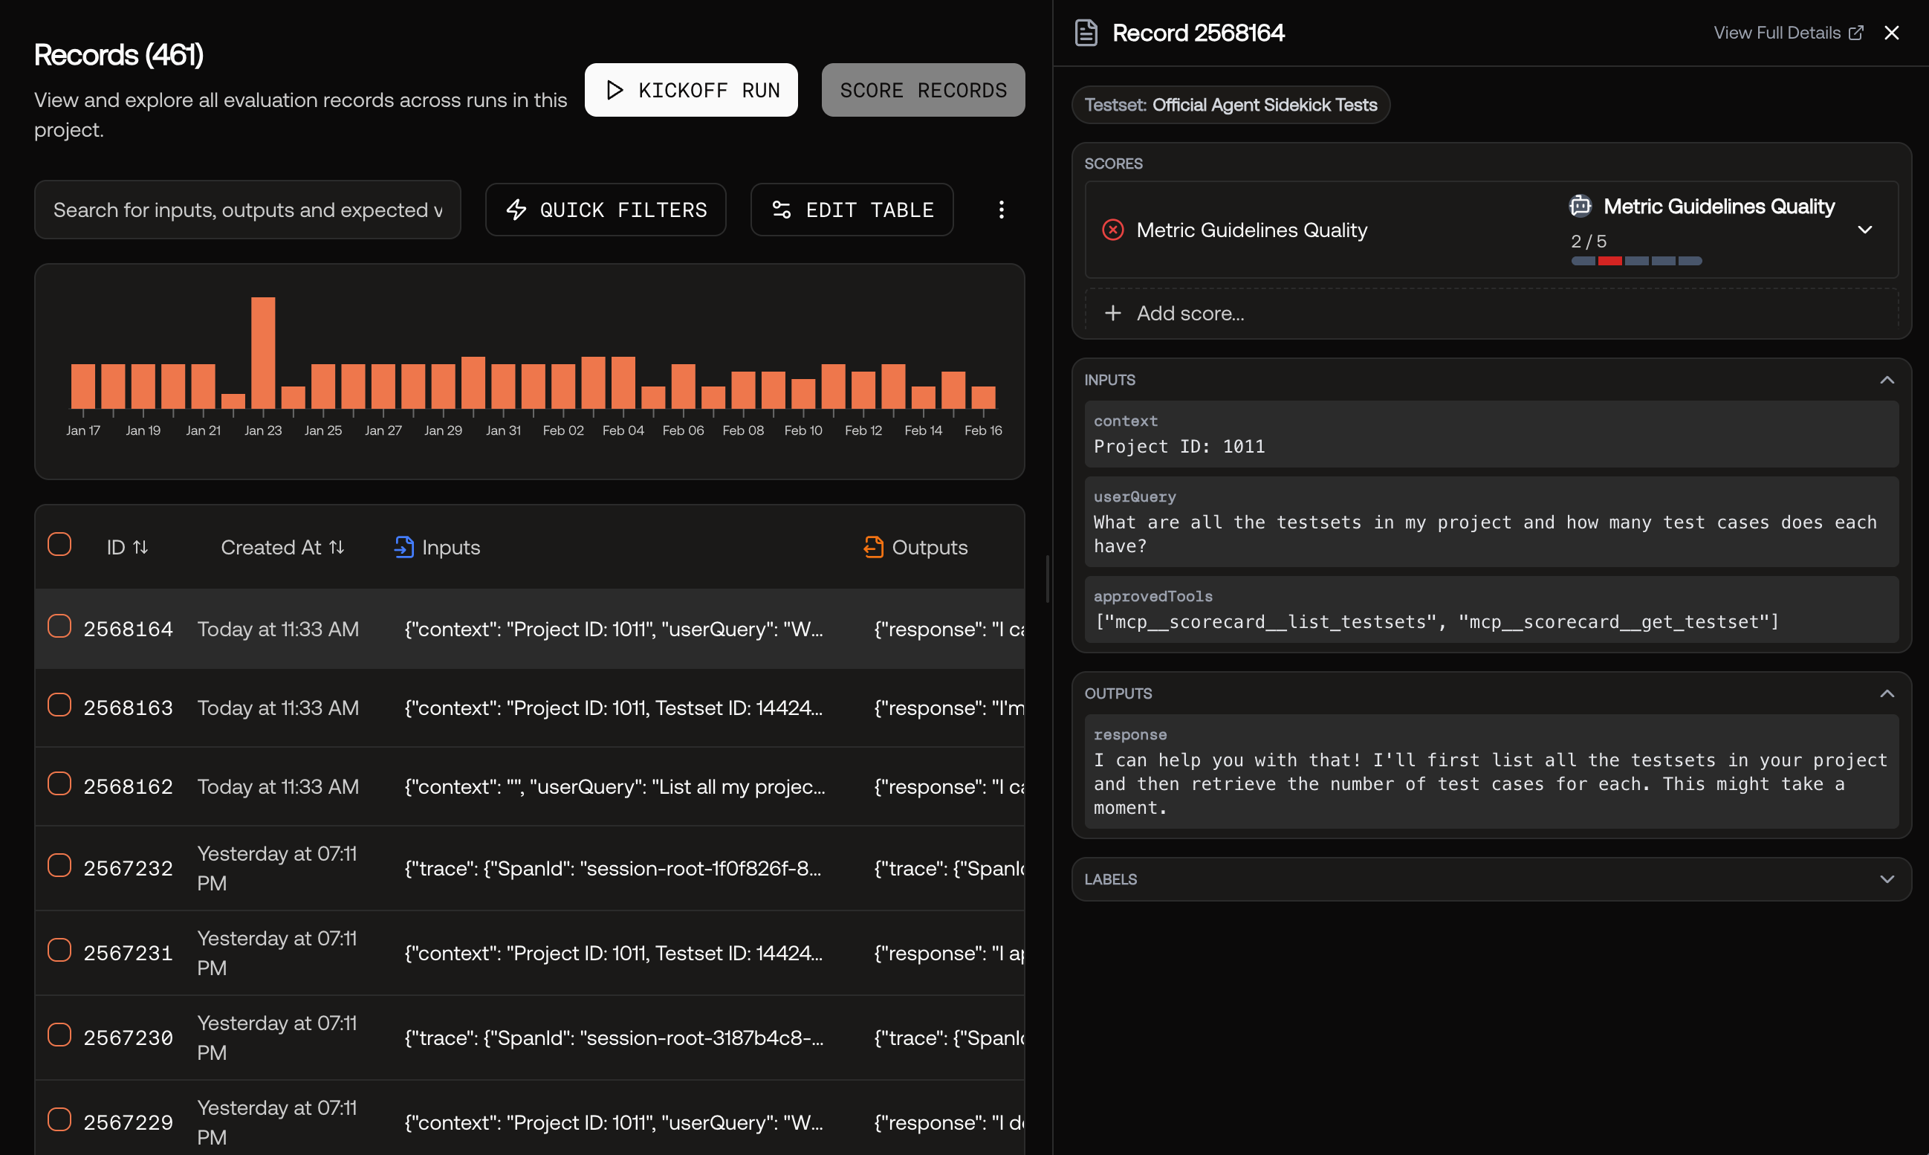Click the Score Records button
Image resolution: width=1929 pixels, height=1155 pixels.
pos(923,89)
